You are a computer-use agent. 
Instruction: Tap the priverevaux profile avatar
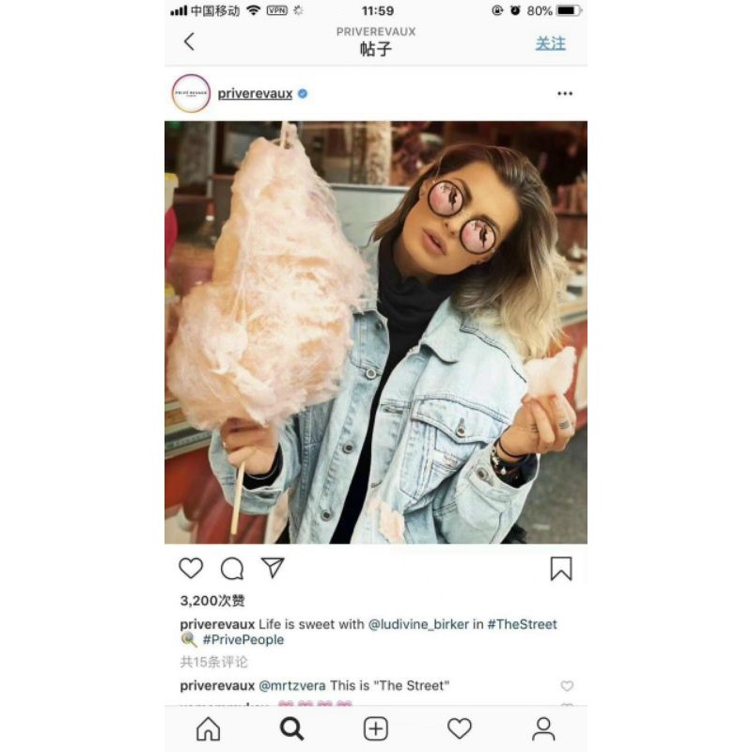coord(192,93)
